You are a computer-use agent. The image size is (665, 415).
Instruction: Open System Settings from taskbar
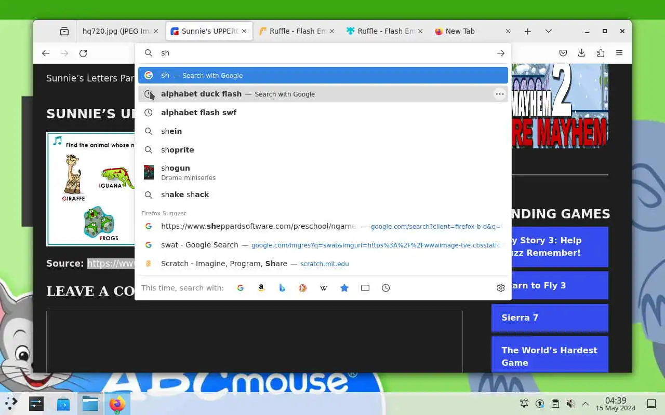(x=36, y=403)
